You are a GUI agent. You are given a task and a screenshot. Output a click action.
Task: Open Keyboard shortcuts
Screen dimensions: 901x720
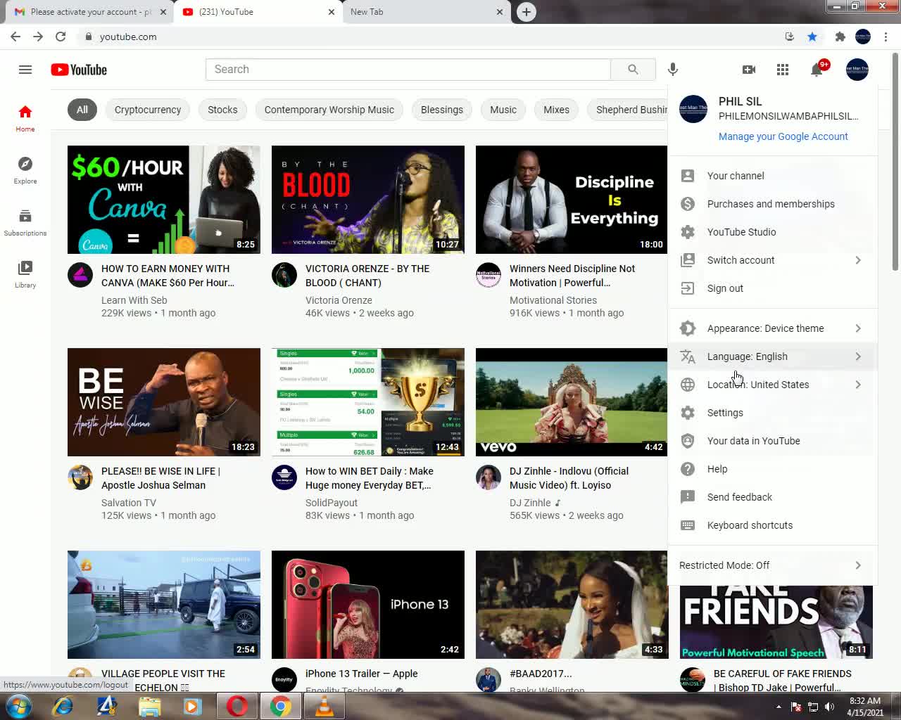point(772,525)
